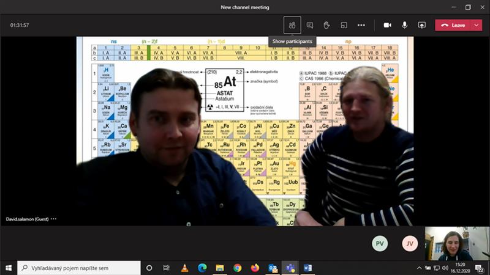Open the Show participants panel
Image resolution: width=490 pixels, height=275 pixels.
tap(292, 25)
